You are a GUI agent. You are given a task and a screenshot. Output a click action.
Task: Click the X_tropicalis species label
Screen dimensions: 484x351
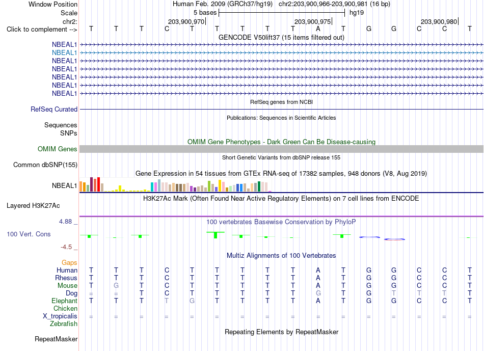(x=60, y=316)
